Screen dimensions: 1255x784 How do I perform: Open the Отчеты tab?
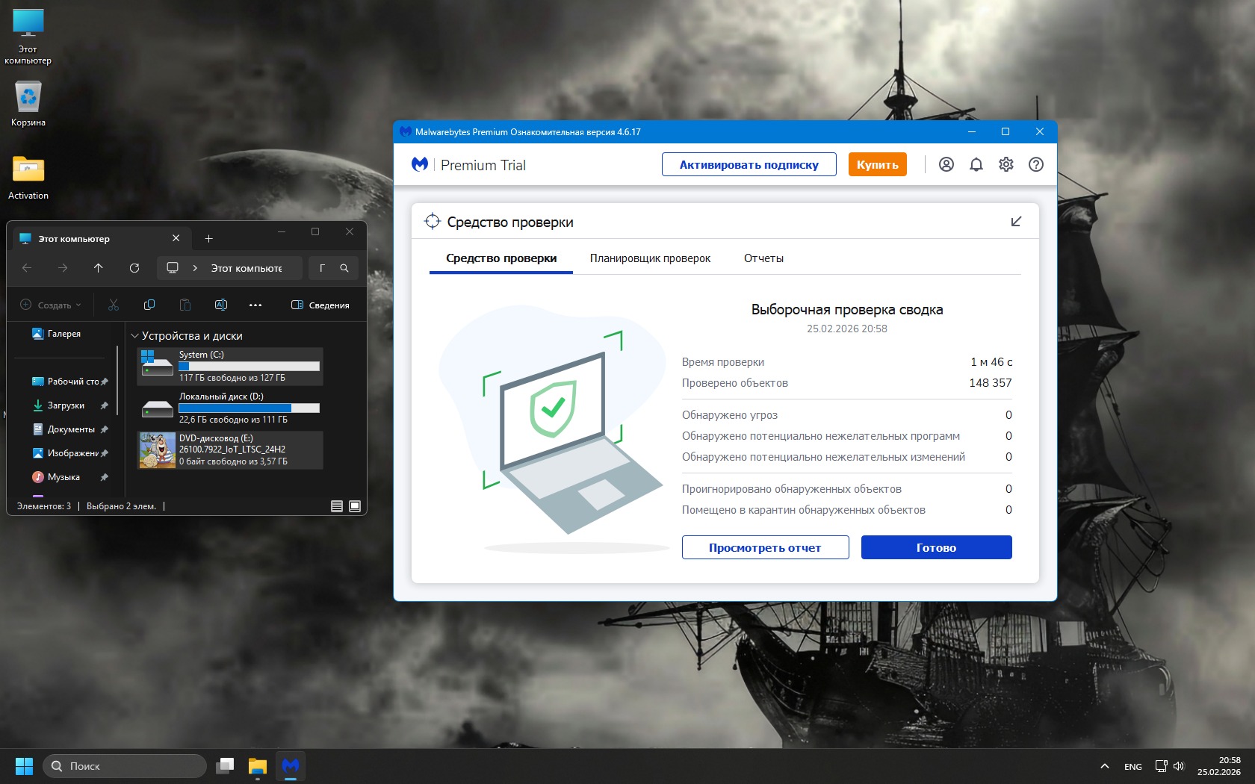coord(763,258)
